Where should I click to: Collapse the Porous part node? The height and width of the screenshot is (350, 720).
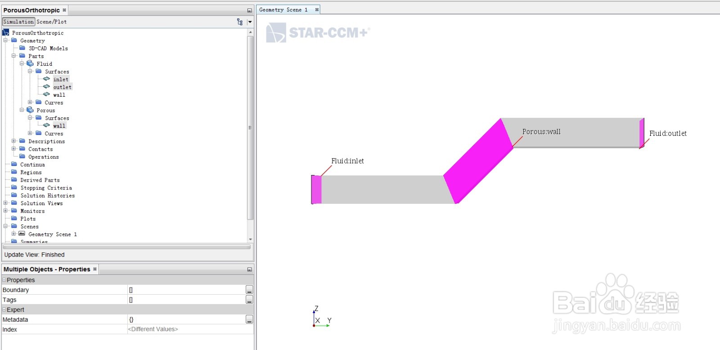tap(22, 110)
